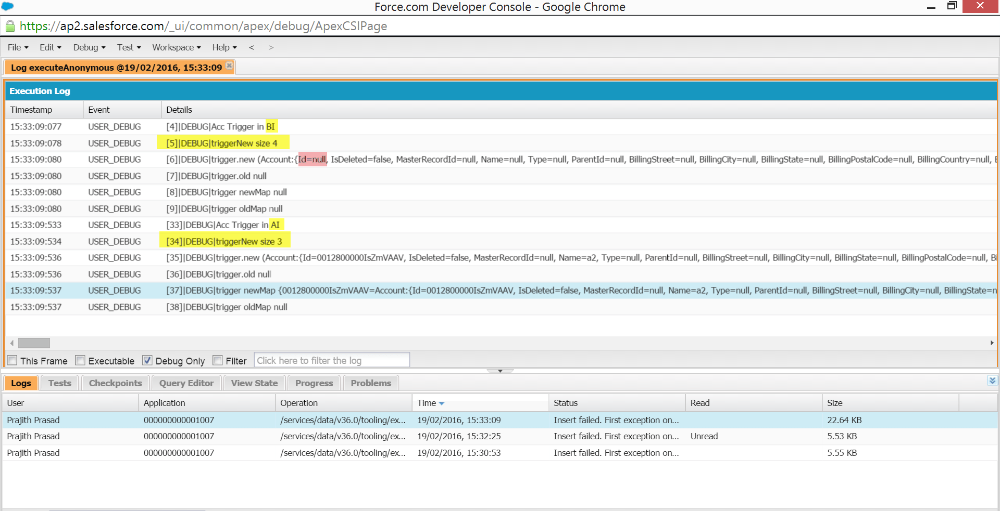Viewport: 1000px width, 511px height.
Task: Collapse the Logs panel with the double-chevron icon
Action: coord(991,381)
